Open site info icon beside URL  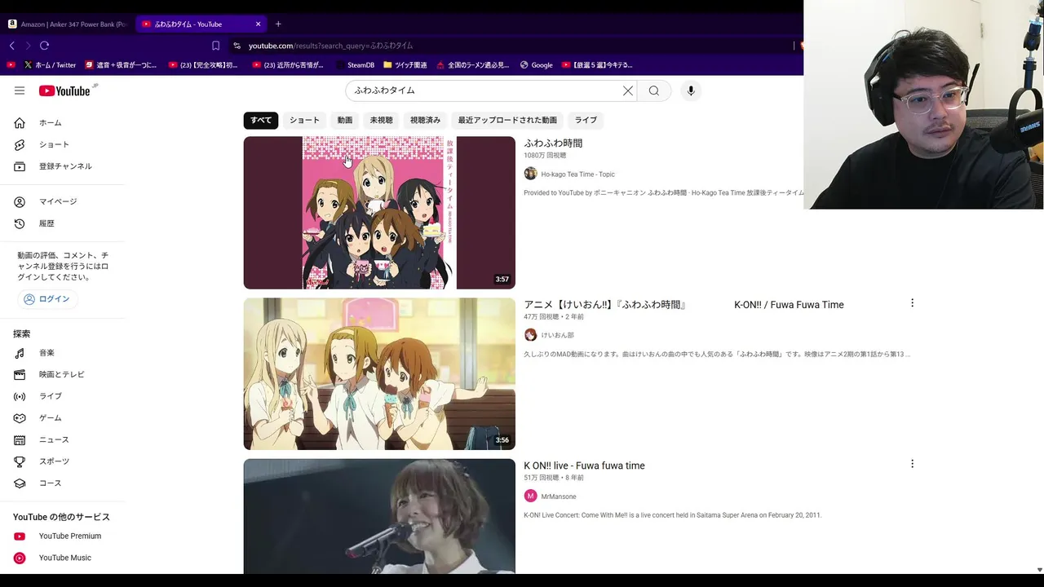point(237,46)
